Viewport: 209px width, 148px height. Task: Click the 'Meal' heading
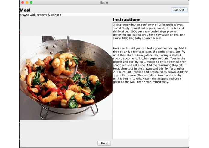(25, 10)
